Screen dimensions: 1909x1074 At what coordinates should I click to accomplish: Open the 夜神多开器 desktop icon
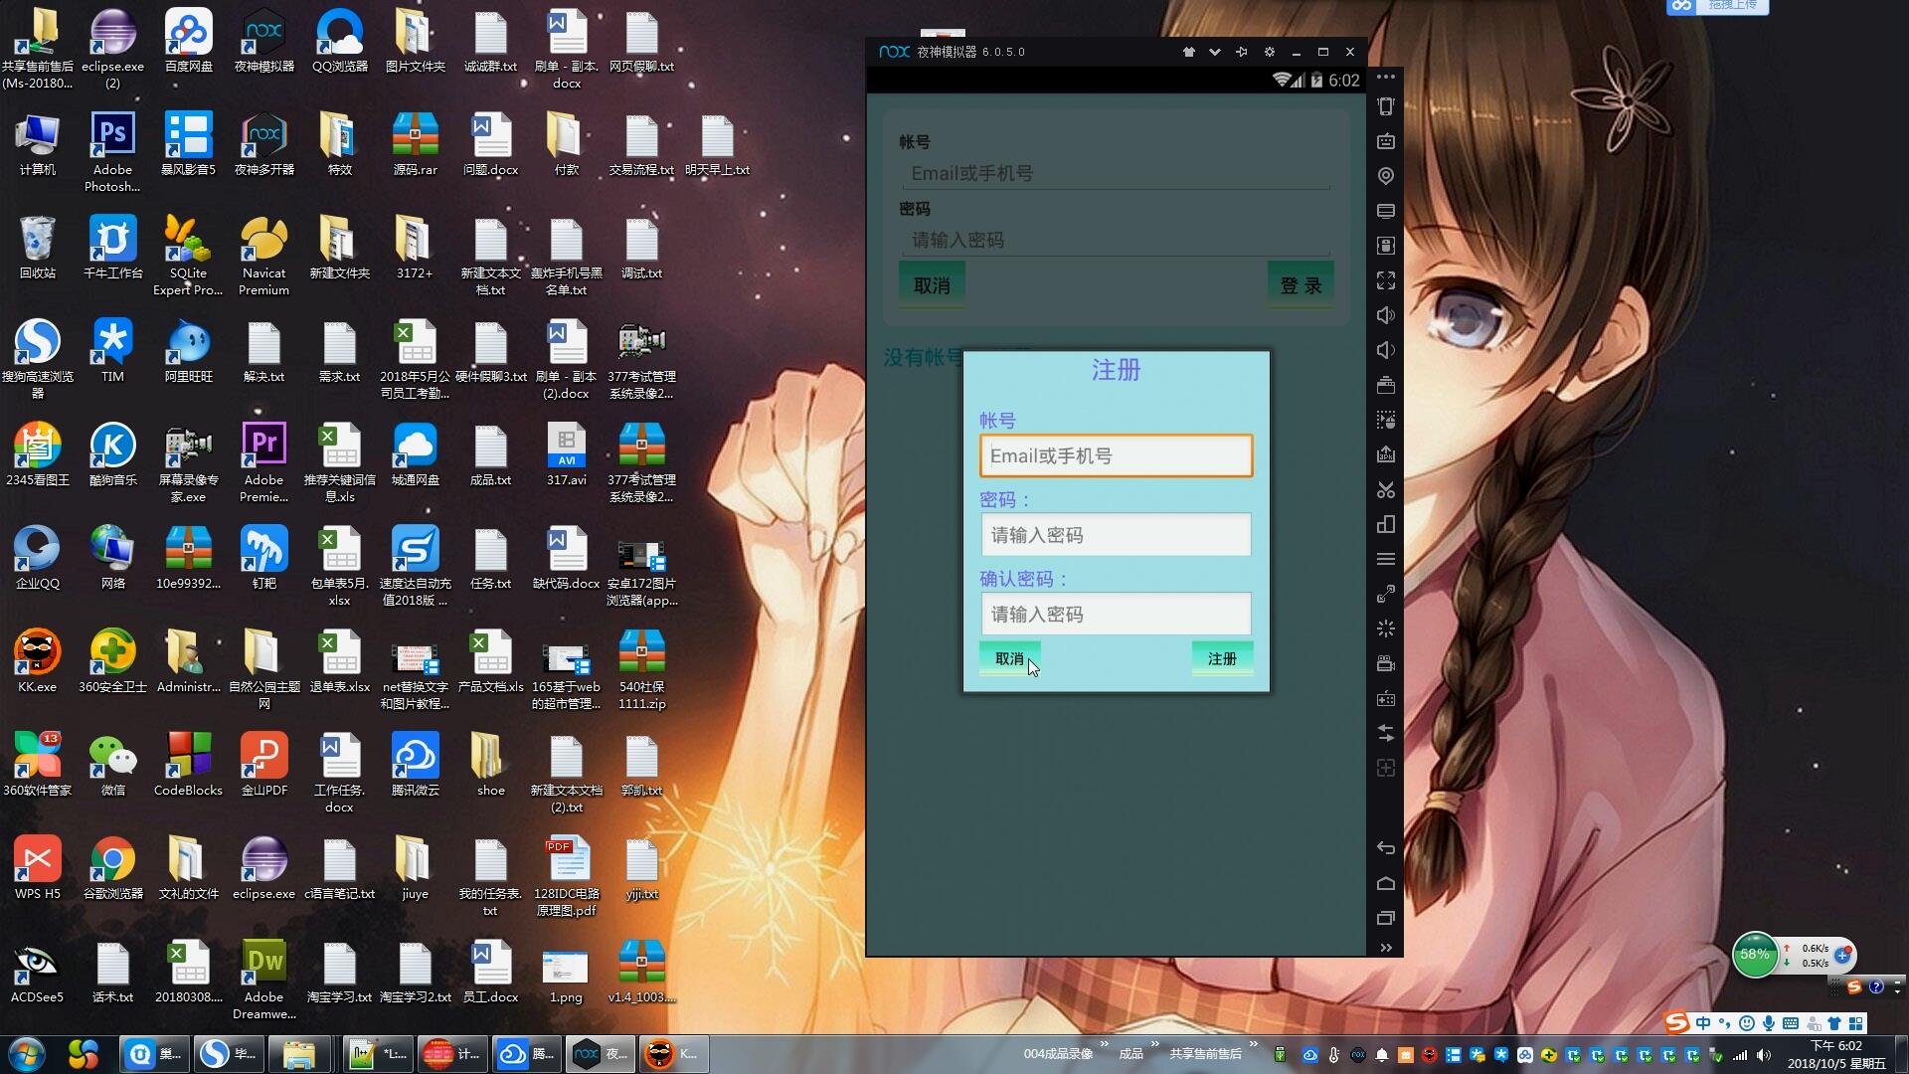pyautogui.click(x=263, y=144)
